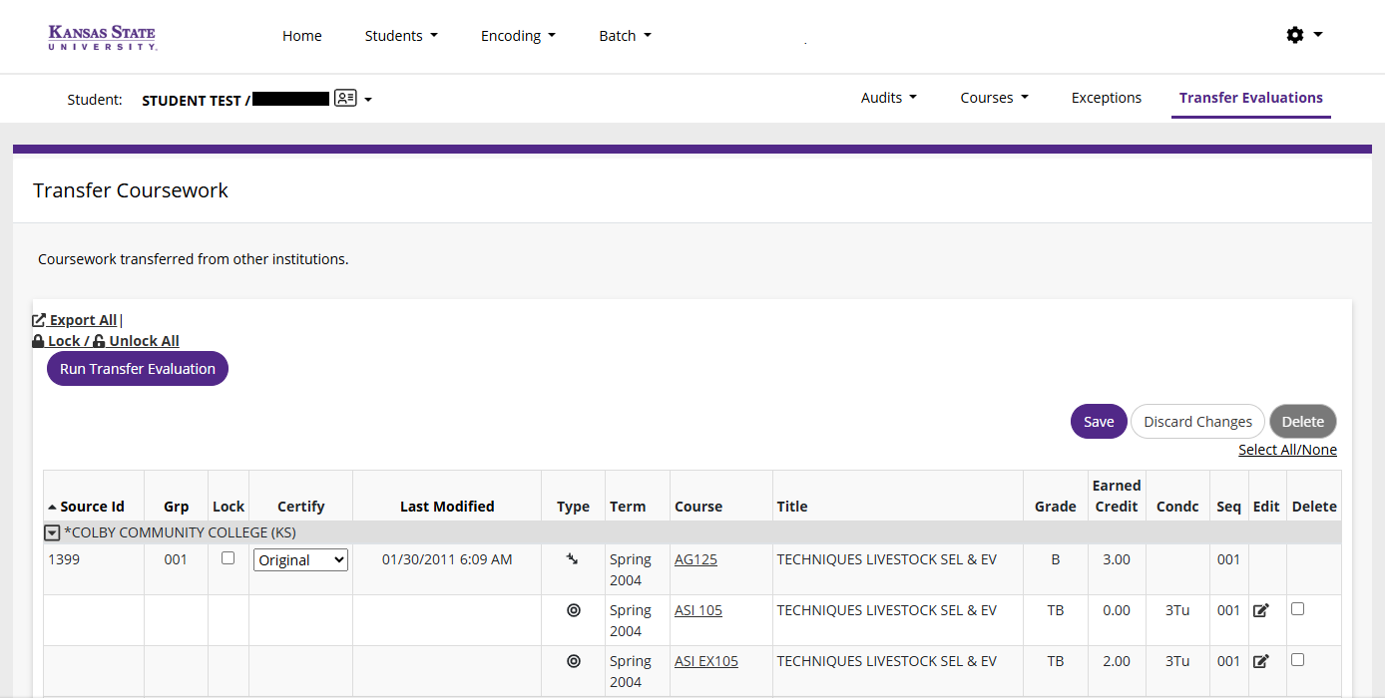Click the 01/30/2011 6:09 AM timestamp

click(x=447, y=559)
